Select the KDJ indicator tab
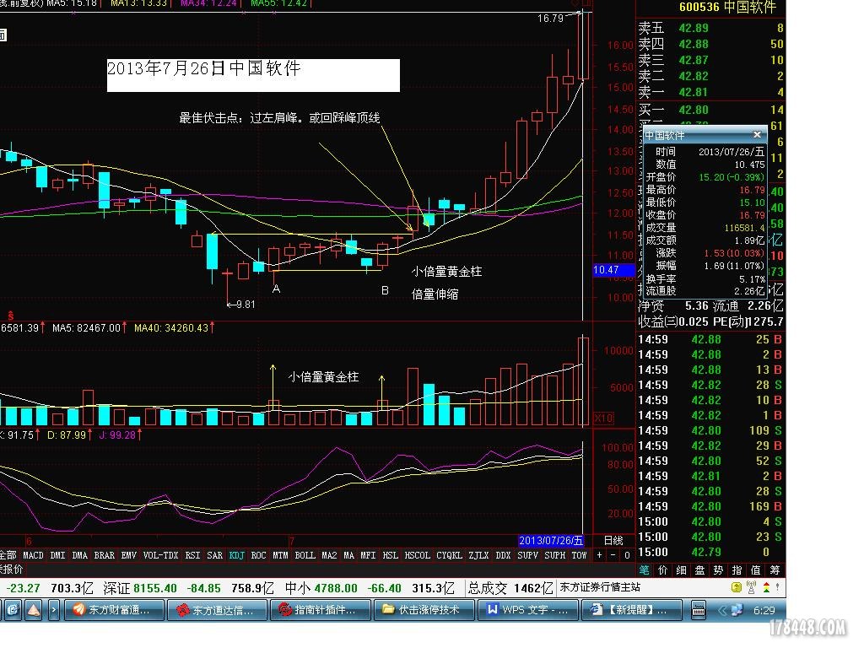864x648 pixels. [x=237, y=555]
